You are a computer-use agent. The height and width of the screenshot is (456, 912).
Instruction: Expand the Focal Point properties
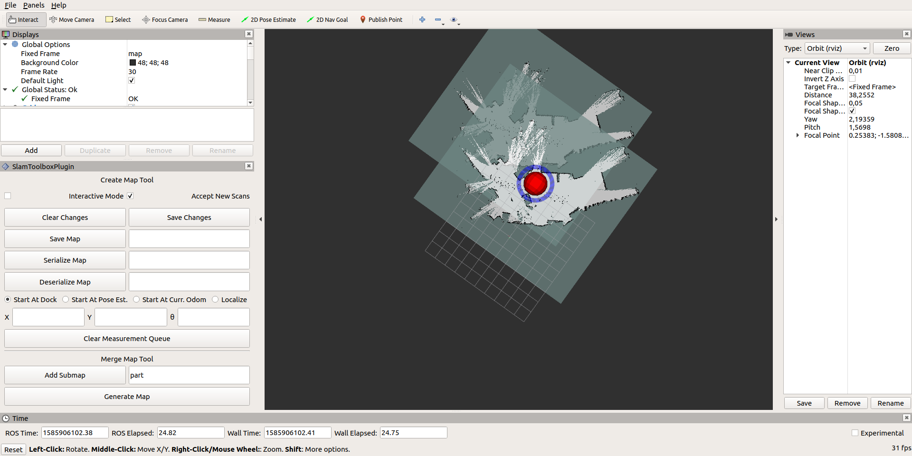798,135
